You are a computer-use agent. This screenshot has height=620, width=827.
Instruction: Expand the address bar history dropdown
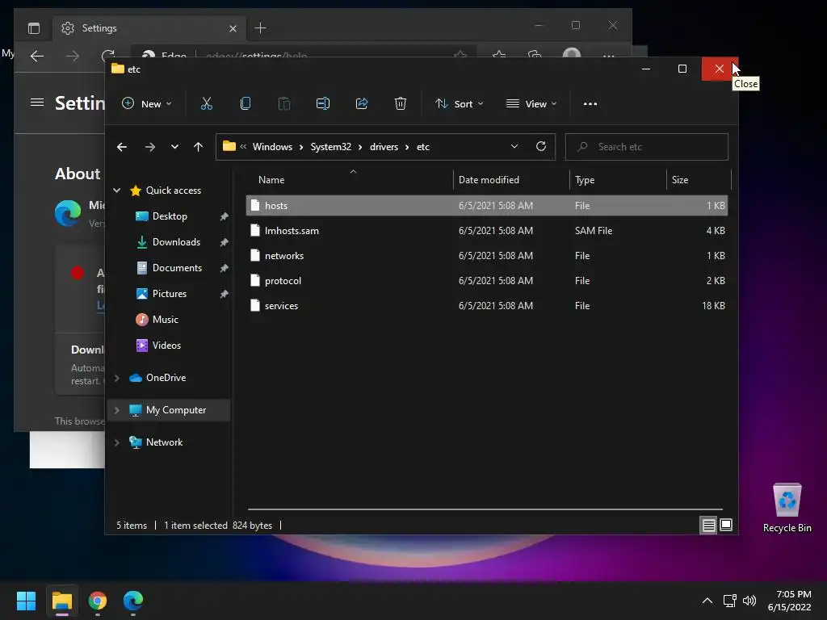pos(514,147)
